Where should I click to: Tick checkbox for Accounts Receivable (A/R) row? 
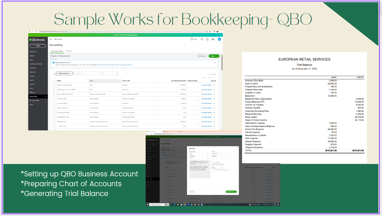[x=54, y=94]
